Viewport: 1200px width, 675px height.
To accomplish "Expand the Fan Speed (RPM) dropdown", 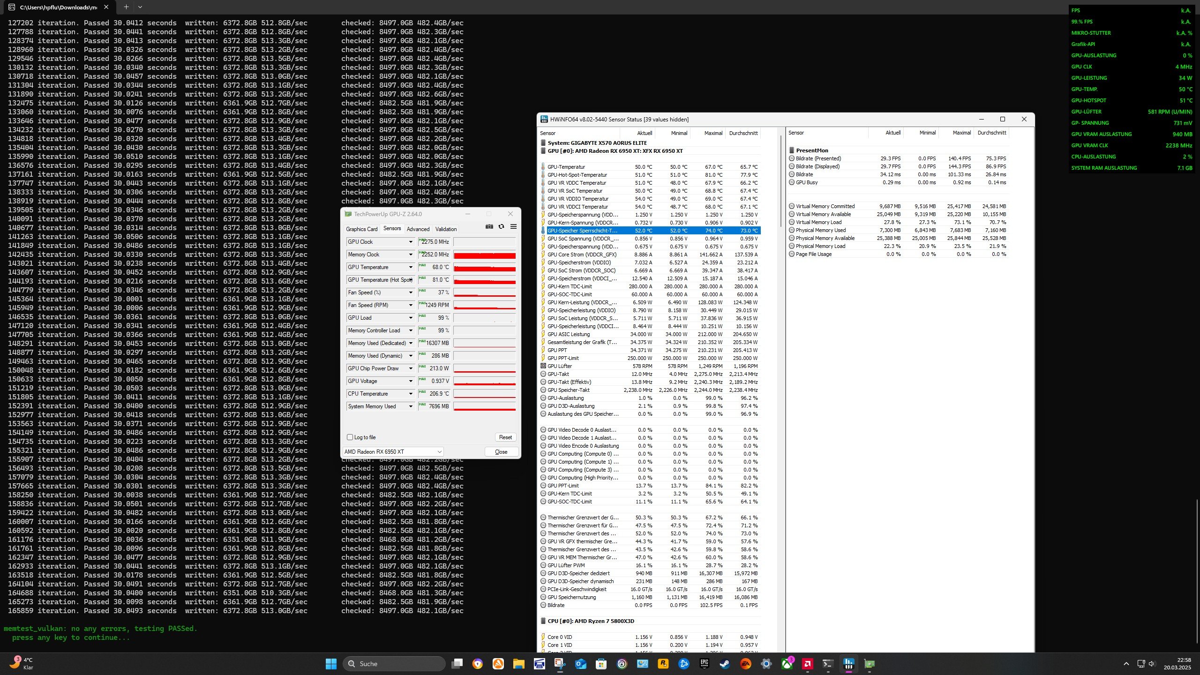I will 411,305.
